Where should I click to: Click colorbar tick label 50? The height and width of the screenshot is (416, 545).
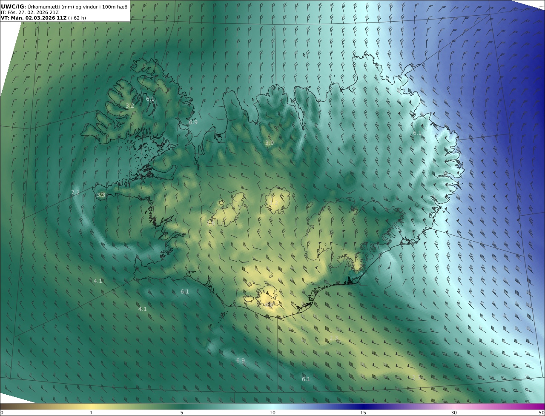point(542,413)
